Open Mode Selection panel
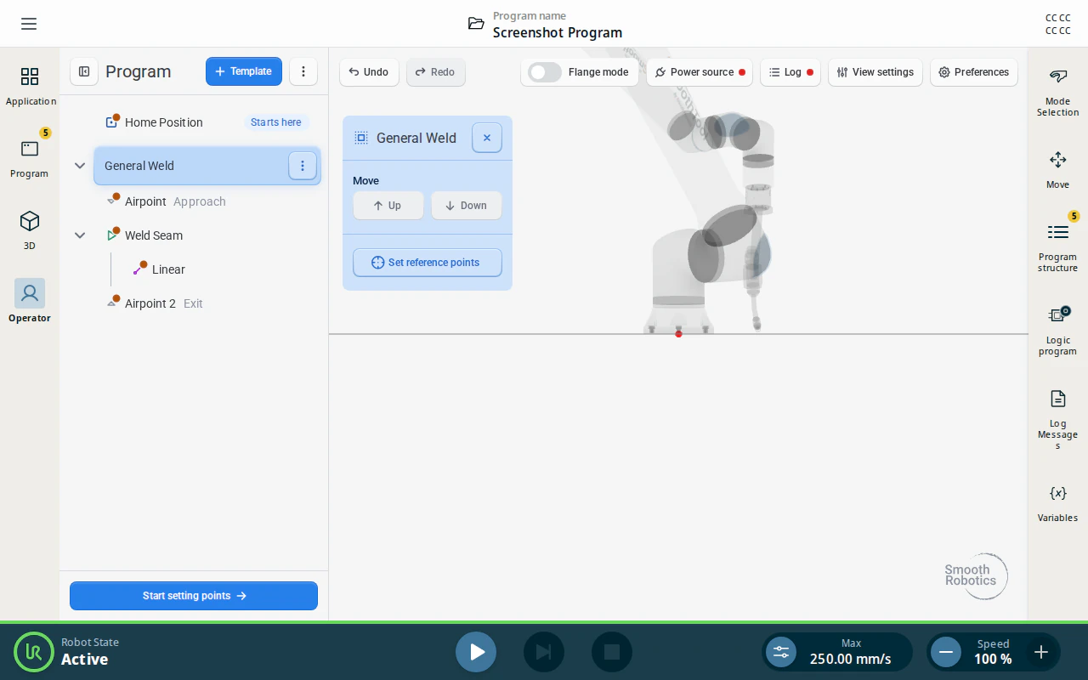Screen dimensions: 1088x680 pos(1057,93)
